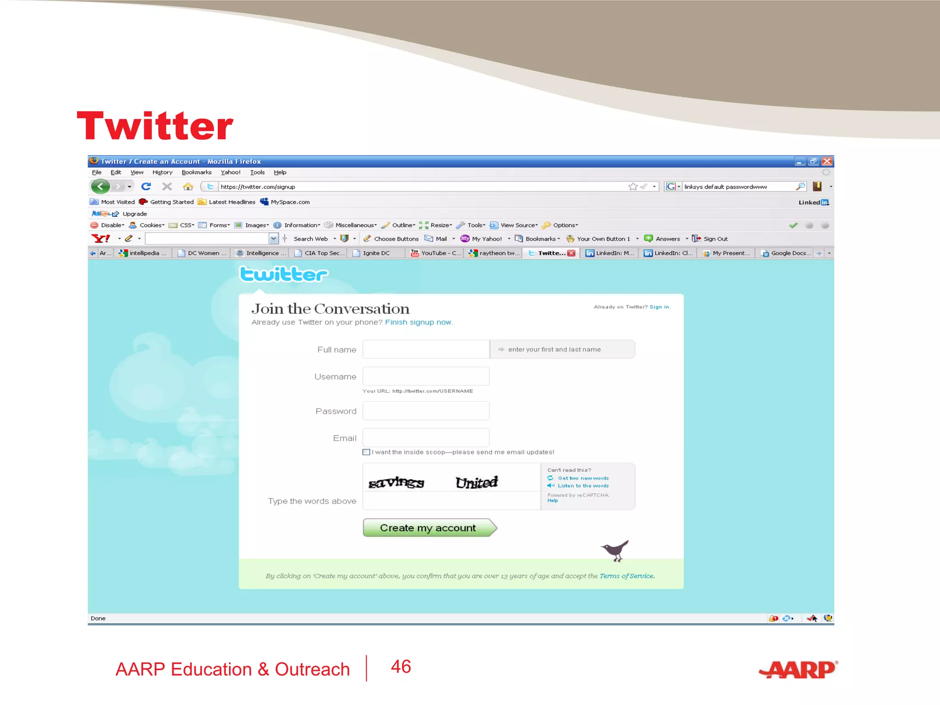Viewport: 940px width, 705px height.
Task: Click the dropdown in the Firefox toolbar book icon
Action: (831, 186)
